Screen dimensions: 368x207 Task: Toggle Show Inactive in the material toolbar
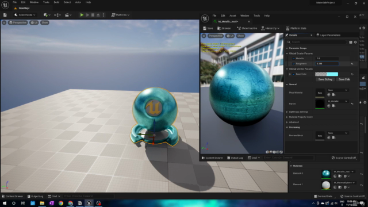pyautogui.click(x=247, y=28)
